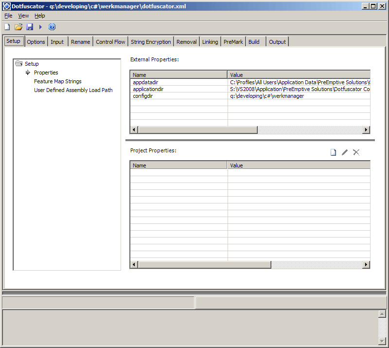Open the Help question mark icon

tap(52, 27)
